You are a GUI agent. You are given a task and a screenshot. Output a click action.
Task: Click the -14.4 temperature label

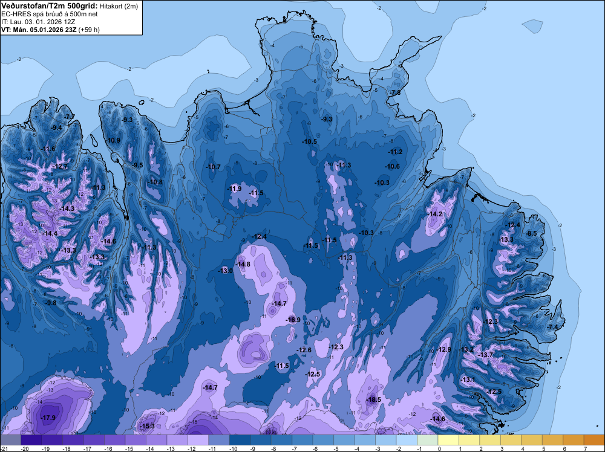(50, 233)
